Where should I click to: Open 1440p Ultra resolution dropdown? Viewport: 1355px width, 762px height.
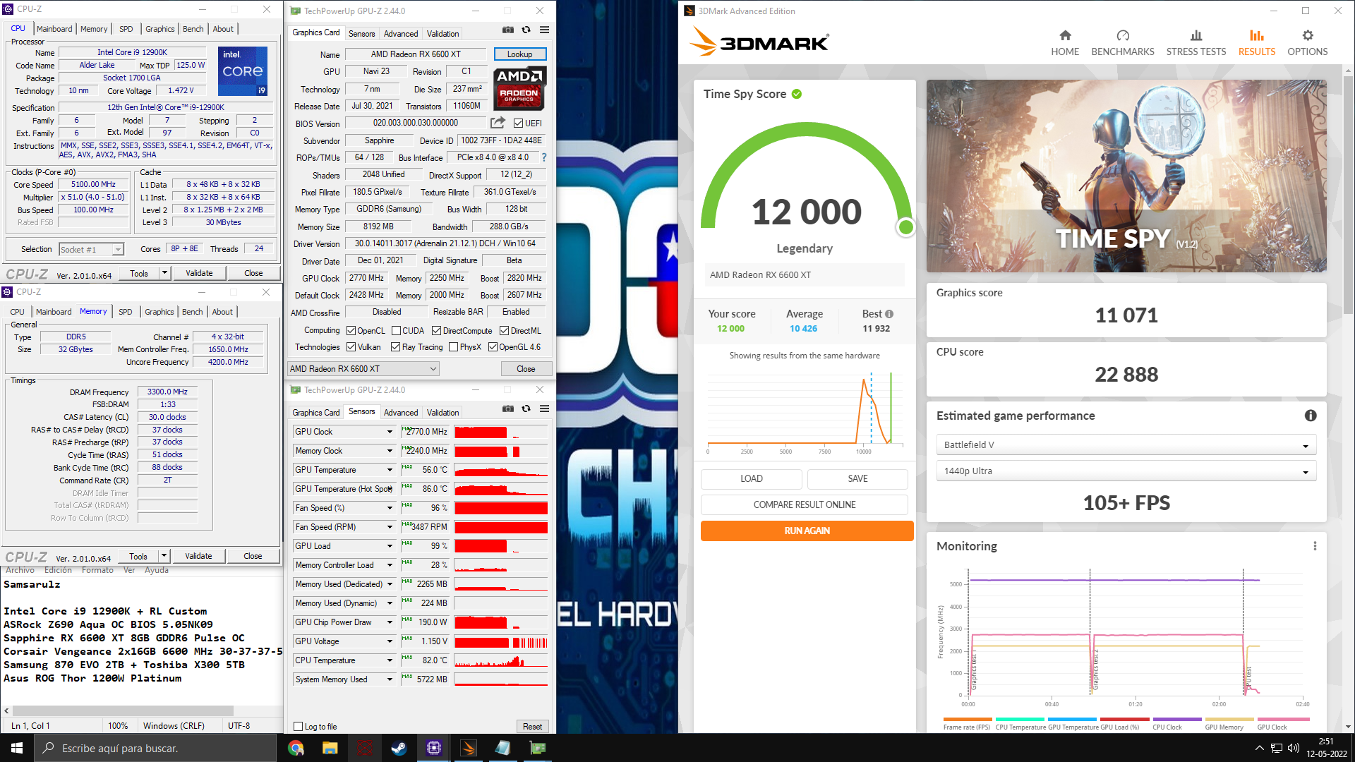1126,471
